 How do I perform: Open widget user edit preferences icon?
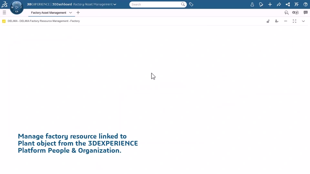click(x=277, y=21)
